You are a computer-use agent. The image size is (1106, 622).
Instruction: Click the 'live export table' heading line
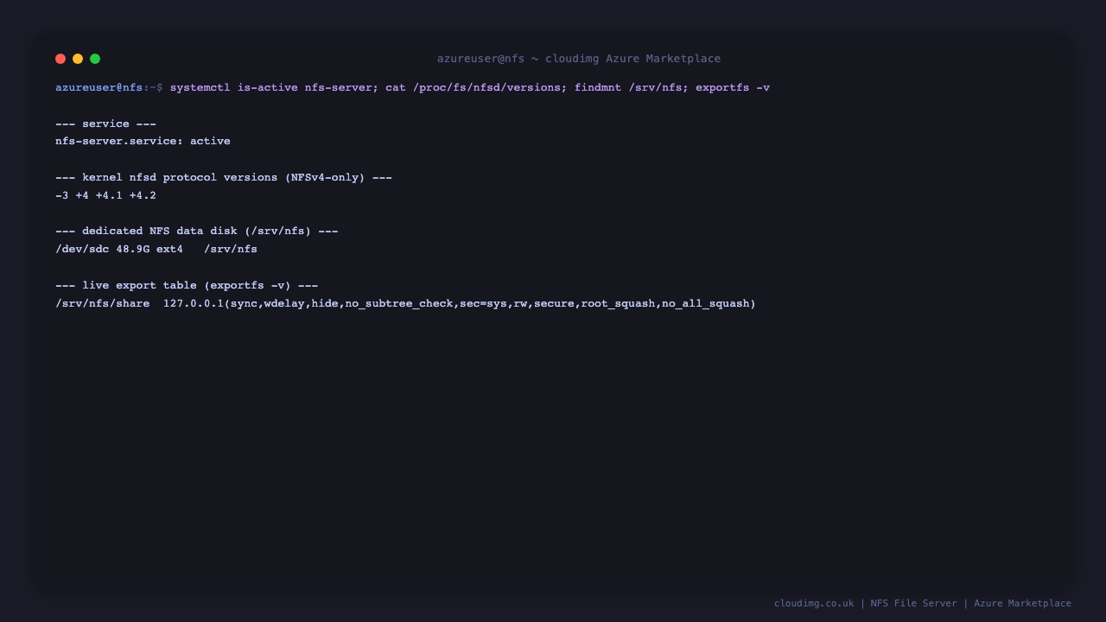point(187,285)
